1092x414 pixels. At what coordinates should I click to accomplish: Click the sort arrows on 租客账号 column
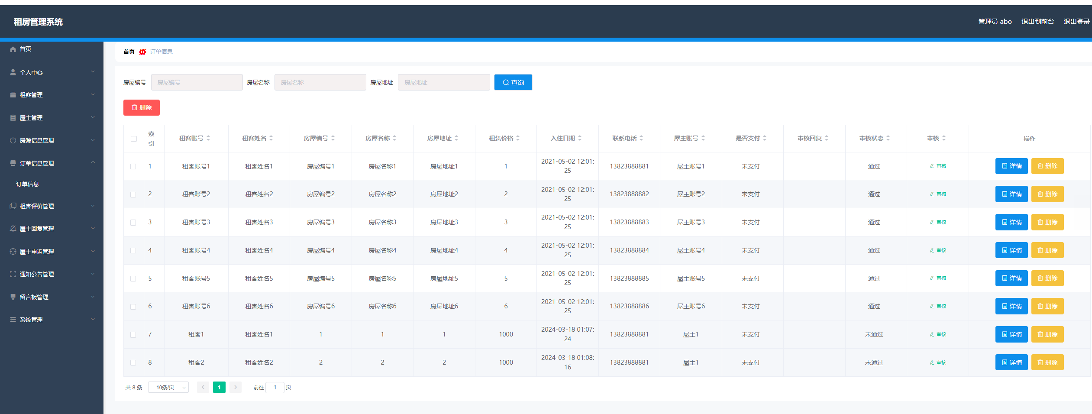click(208, 138)
